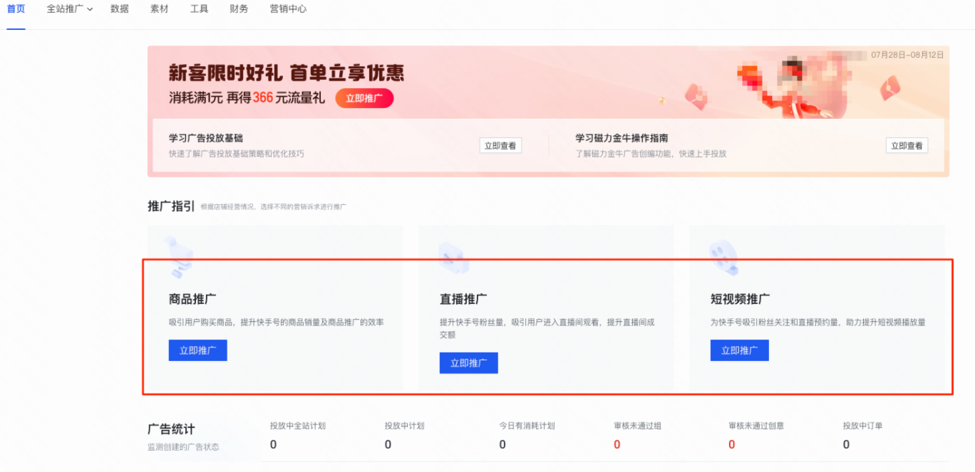Click 立即查看 for 学习广告投放基础
Image resolution: width=975 pixels, height=472 pixels.
pyautogui.click(x=500, y=145)
